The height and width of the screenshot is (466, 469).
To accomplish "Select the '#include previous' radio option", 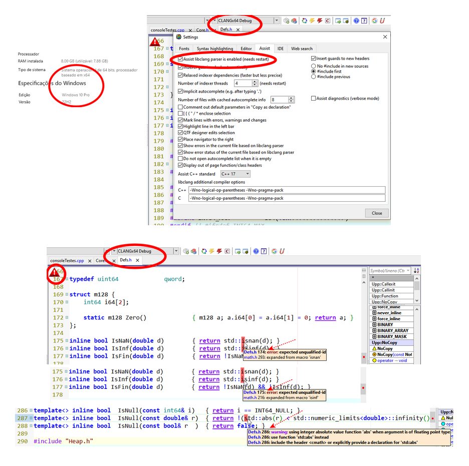I will pyautogui.click(x=314, y=77).
